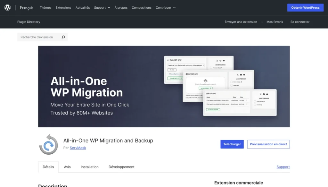Switch to the Installation tab
Screen dimensions: 328x187
90,167
